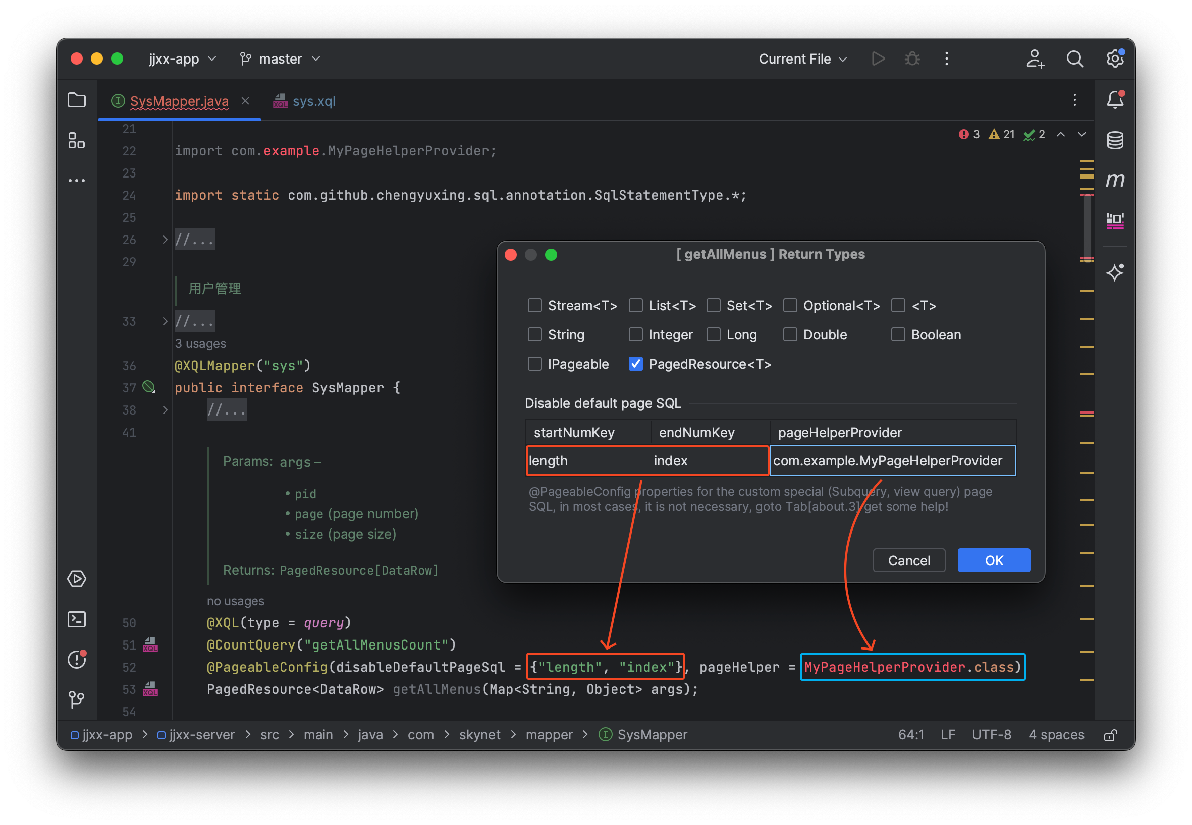
Task: Click Cancel in Return Types dialog
Action: [x=909, y=560]
